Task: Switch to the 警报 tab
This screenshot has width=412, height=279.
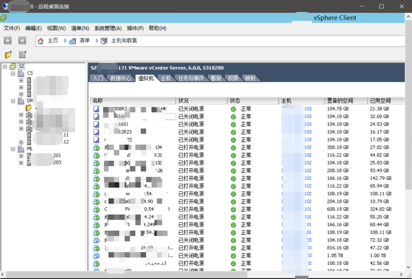Action: 216,78
